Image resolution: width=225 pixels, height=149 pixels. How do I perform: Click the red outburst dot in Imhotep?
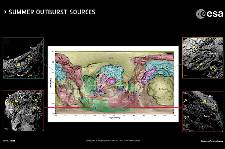pos(170,96)
